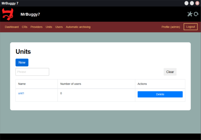Open the unit1 link

coord(21,93)
